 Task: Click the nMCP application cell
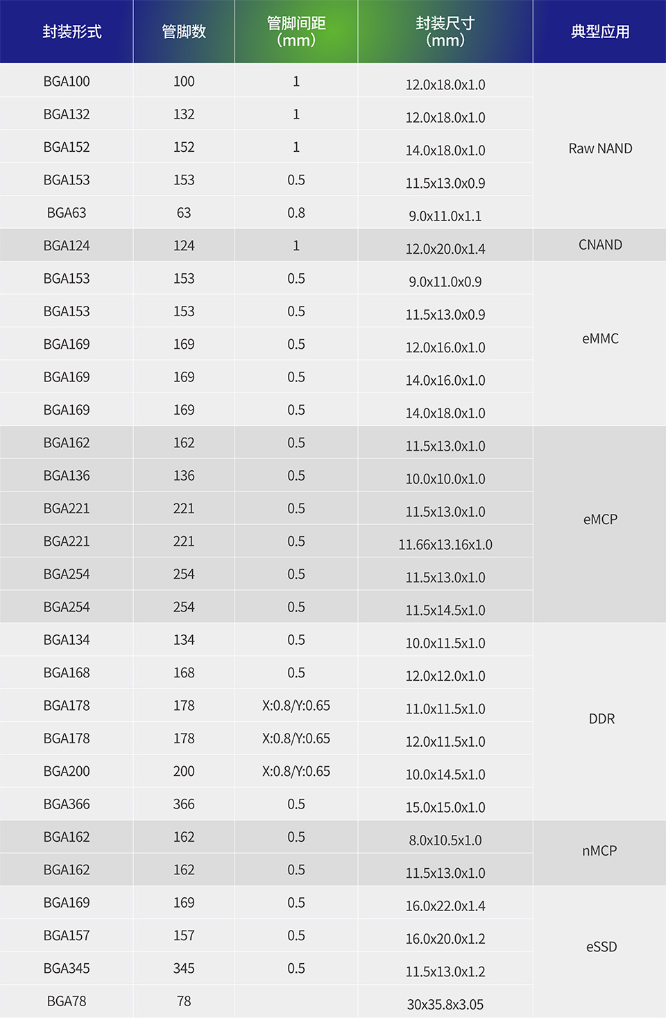pyautogui.click(x=599, y=851)
